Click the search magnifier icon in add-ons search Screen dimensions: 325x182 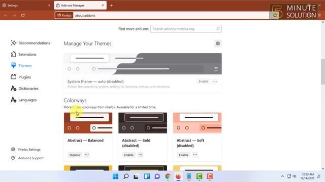tap(218, 29)
